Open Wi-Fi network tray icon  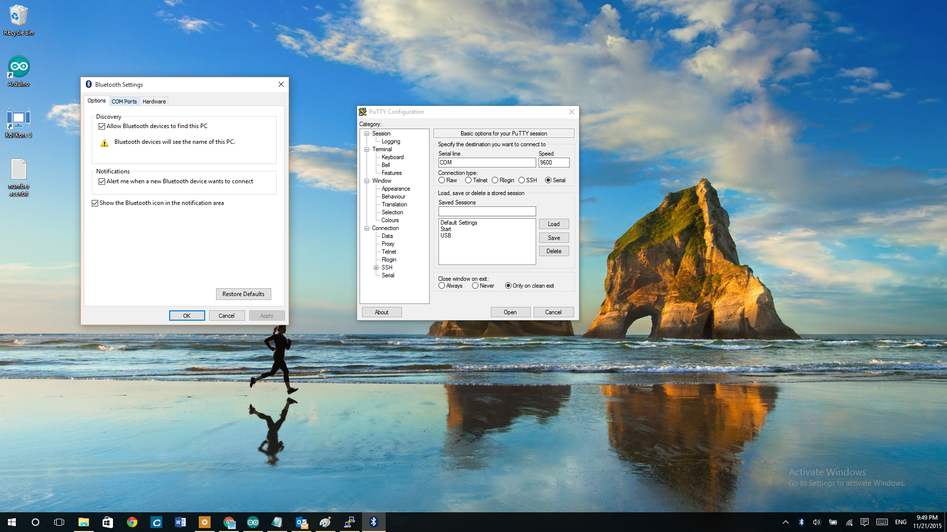tap(849, 522)
